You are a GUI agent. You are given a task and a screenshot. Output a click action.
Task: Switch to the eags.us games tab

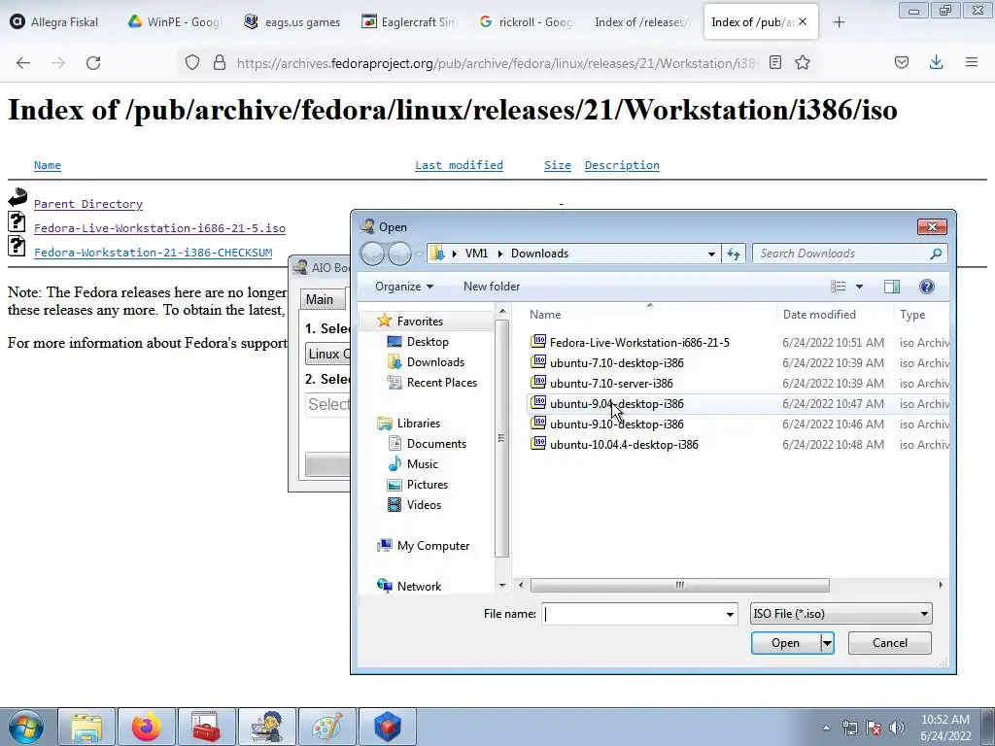[x=292, y=22]
